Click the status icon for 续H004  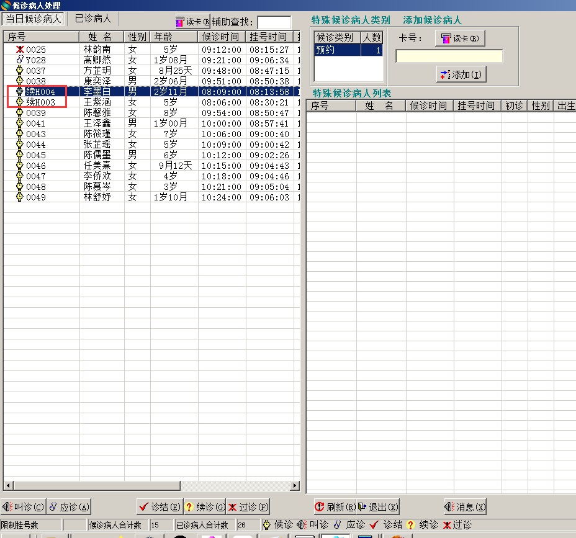[20, 91]
